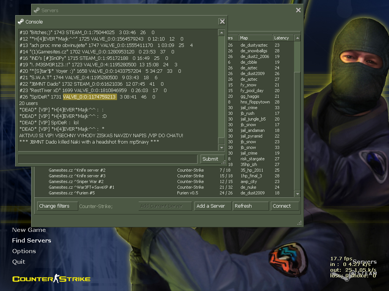Viewport: 389px width, 291px height.
Task: Refresh the server list
Action: click(251, 206)
